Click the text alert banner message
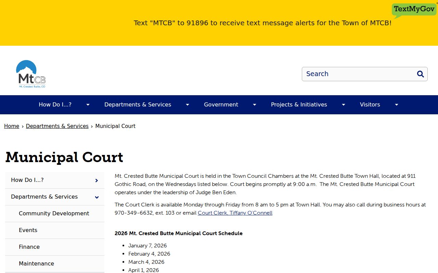Screen dimensions: 438x273 click(262, 23)
